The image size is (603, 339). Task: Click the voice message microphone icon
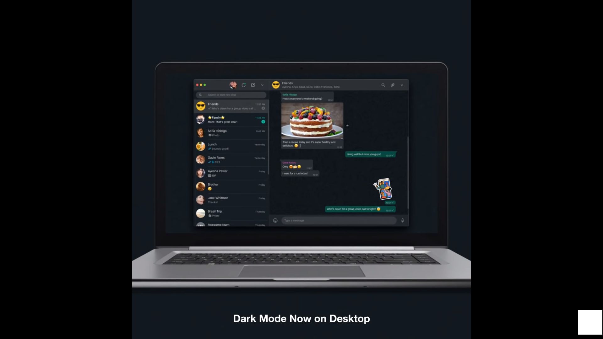point(402,220)
